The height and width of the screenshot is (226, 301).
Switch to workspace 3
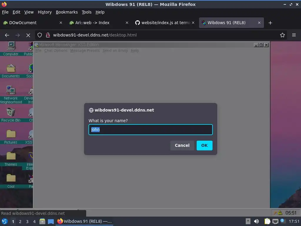[x=27, y=222]
